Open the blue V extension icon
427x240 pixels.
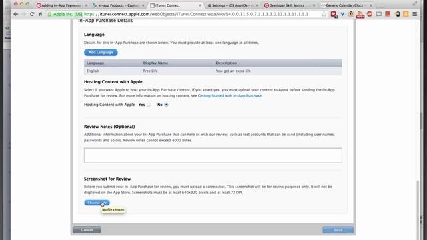click(x=342, y=14)
